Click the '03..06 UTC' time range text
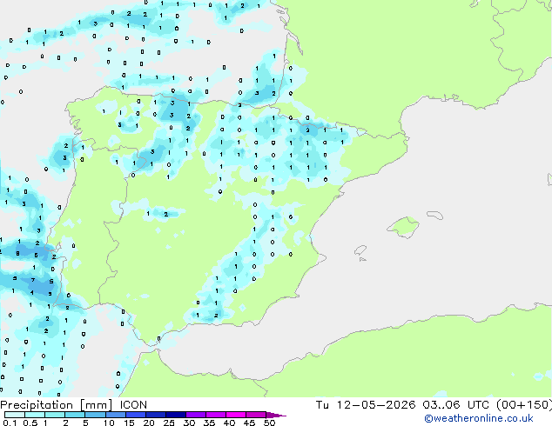This screenshot has height=426, width=552. [455, 405]
